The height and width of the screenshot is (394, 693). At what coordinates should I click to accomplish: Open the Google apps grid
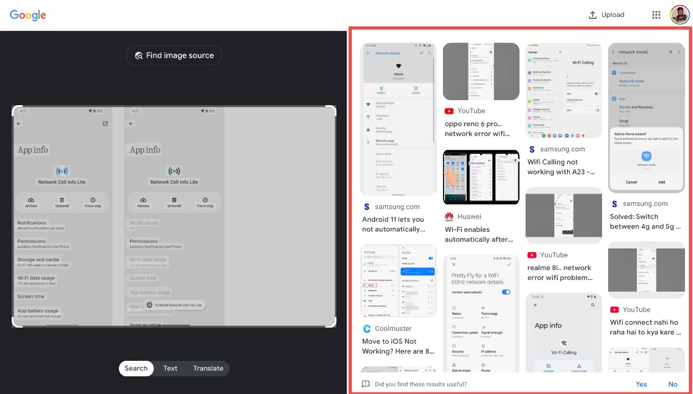click(x=656, y=15)
